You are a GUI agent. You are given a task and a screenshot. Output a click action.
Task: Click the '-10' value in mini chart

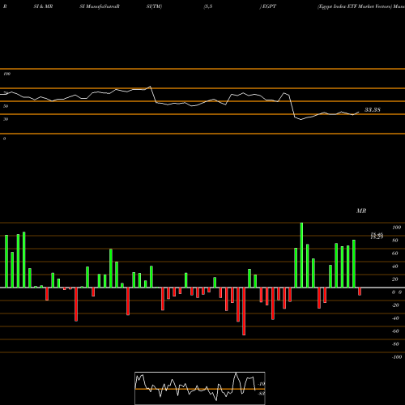coord(262,384)
